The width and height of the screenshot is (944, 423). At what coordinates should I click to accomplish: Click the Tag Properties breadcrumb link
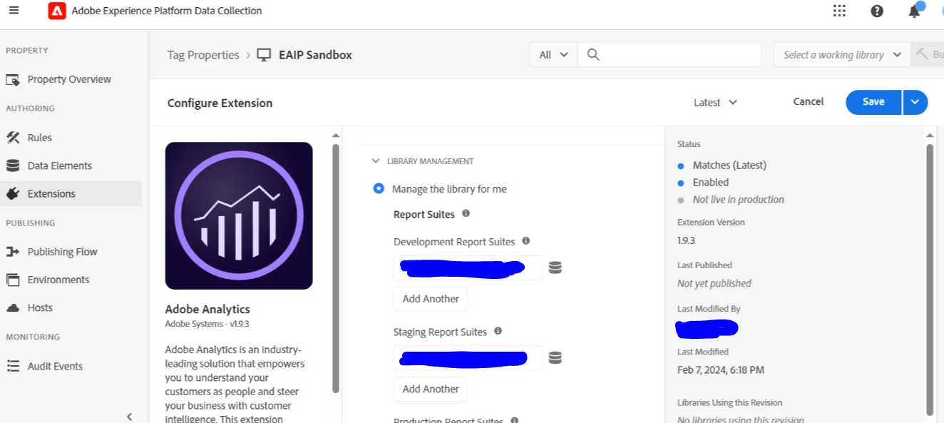203,55
